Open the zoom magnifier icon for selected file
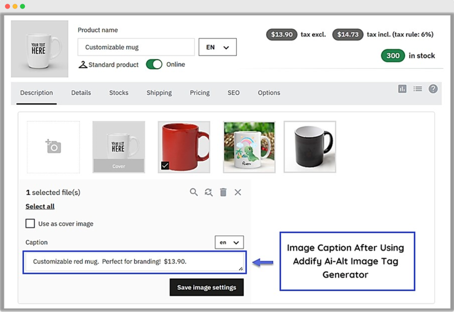The height and width of the screenshot is (312, 454). pyautogui.click(x=194, y=192)
